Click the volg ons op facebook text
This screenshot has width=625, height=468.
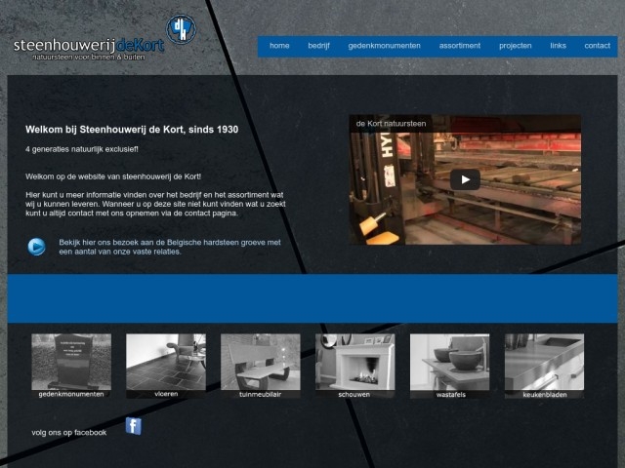(x=69, y=432)
